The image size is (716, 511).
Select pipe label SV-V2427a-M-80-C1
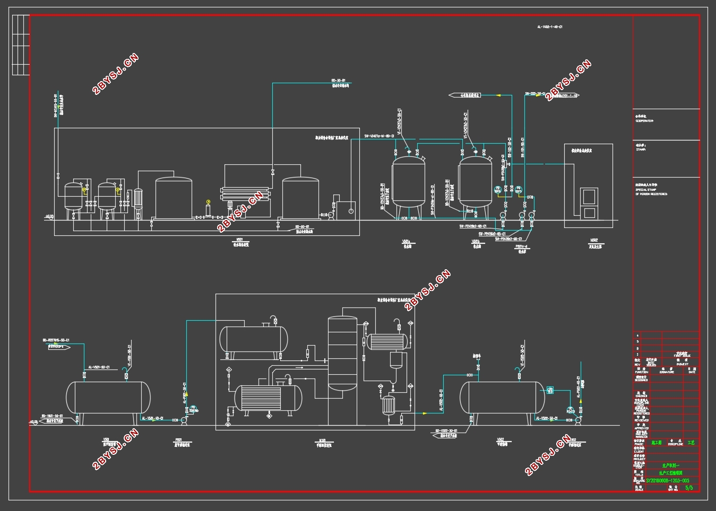pyautogui.click(x=379, y=136)
